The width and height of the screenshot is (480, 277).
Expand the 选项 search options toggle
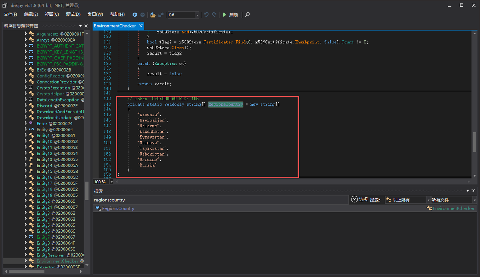point(355,199)
